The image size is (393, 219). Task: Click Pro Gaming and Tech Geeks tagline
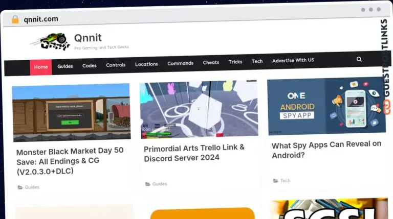(101, 47)
